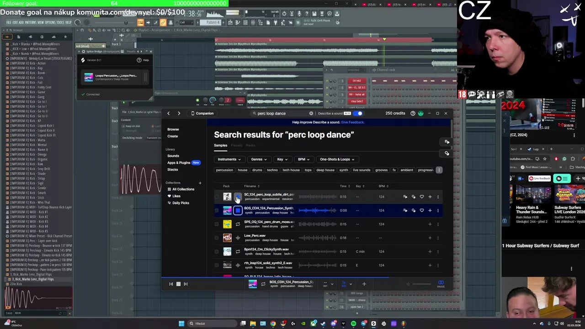
Task: Sort results by Filename column
Action: 251,186
